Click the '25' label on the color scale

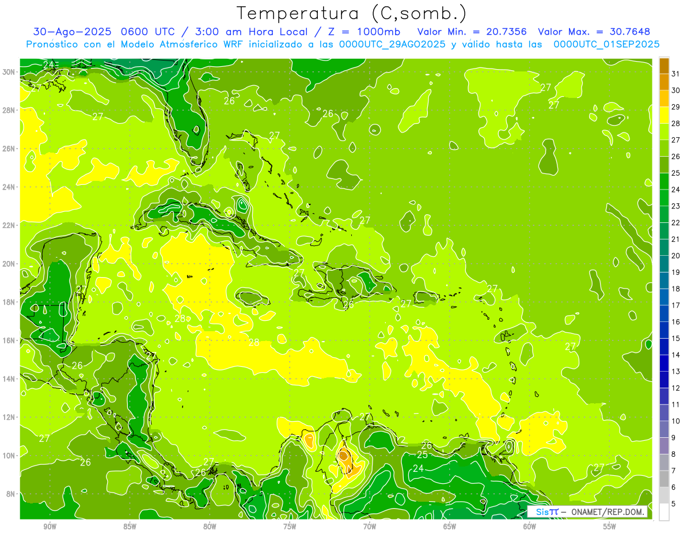(675, 173)
